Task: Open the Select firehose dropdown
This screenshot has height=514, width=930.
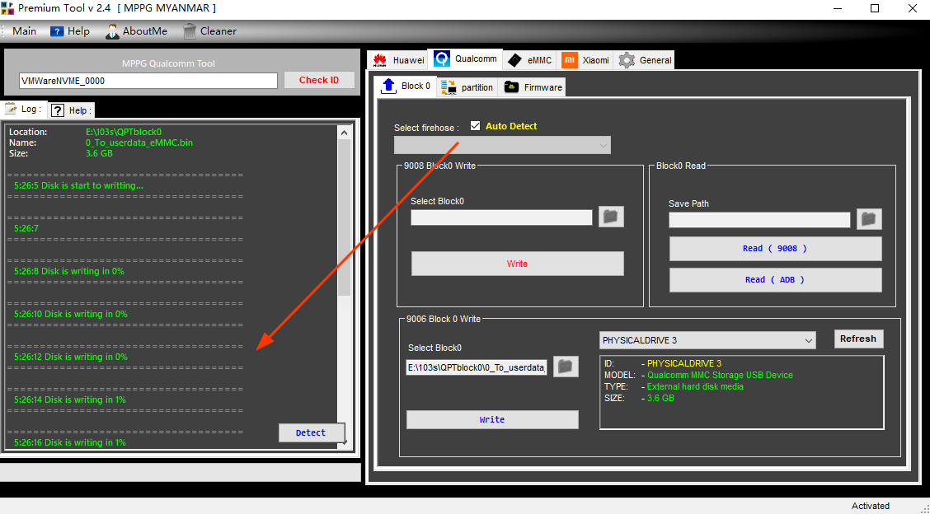Action: pyautogui.click(x=502, y=145)
